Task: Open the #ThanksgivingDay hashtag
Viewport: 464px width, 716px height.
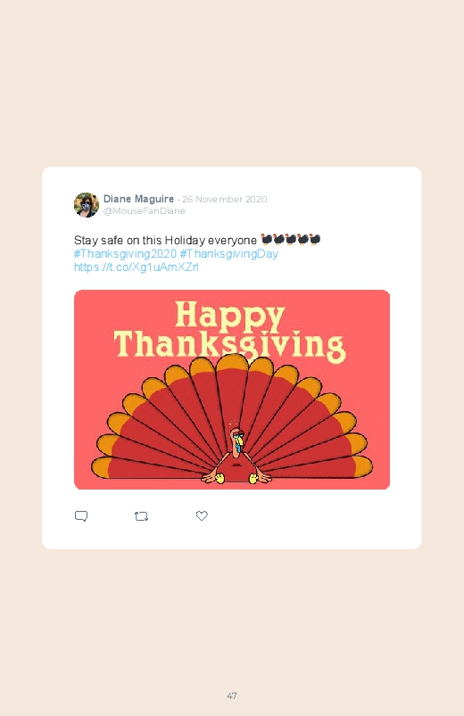Action: (x=229, y=253)
